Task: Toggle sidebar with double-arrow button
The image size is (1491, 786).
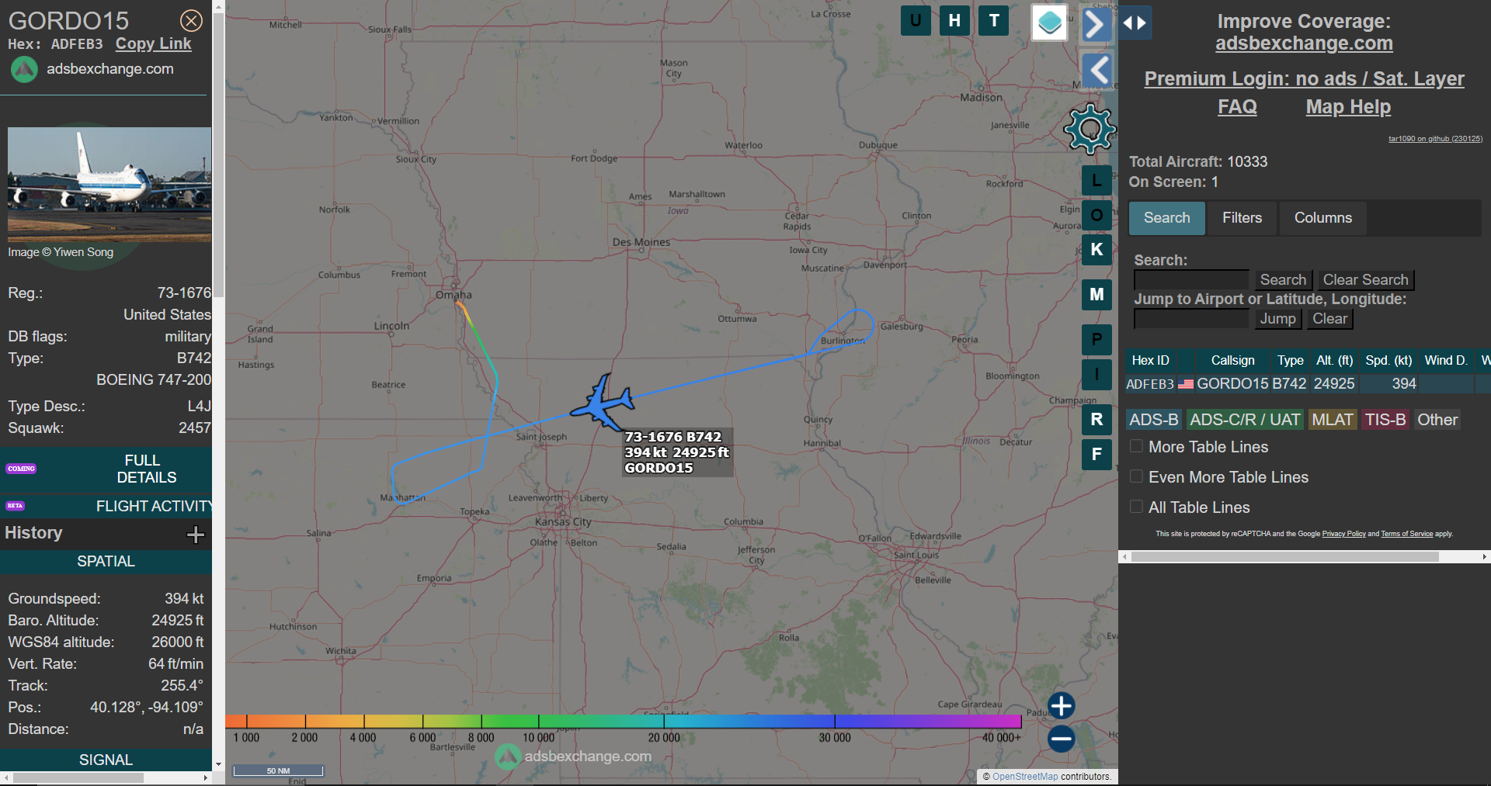Action: coord(1135,23)
